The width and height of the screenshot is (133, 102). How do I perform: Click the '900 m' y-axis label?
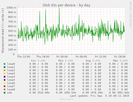[12, 12]
